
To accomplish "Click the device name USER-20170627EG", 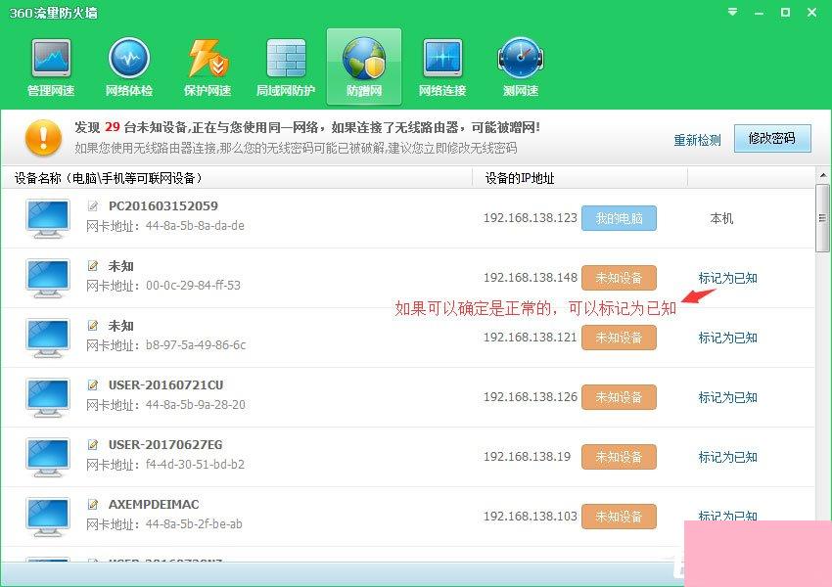I will coord(165,444).
